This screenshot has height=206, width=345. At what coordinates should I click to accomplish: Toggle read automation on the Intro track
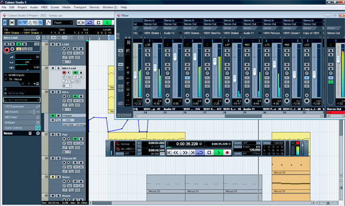75,97
